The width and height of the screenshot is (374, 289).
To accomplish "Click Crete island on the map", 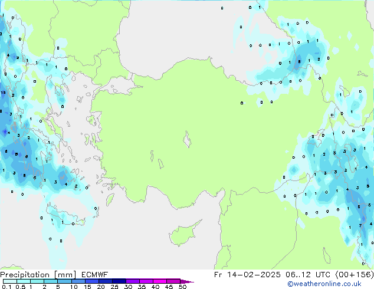I will [64, 216].
